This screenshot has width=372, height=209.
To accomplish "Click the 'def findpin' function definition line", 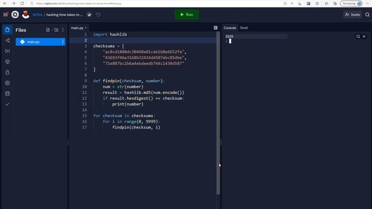I will pos(129,81).
